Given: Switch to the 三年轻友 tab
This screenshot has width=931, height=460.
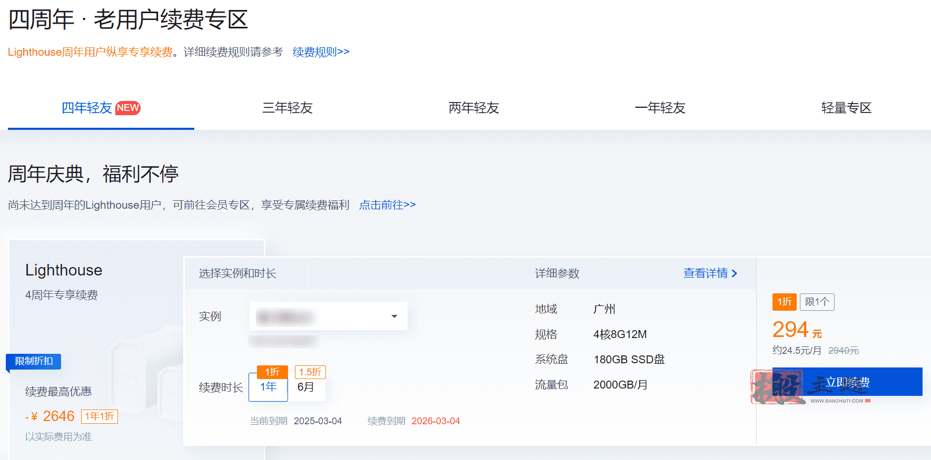Looking at the screenshot, I should 288,108.
